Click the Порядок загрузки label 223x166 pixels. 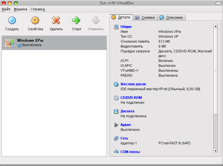135,51
